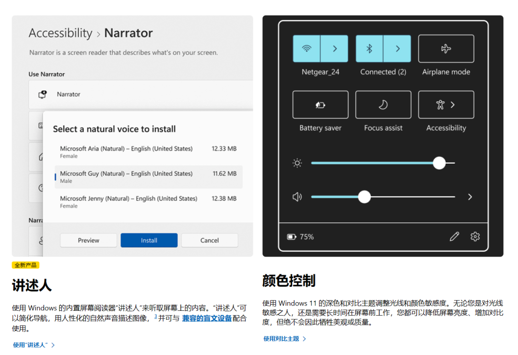Expand Wi-Fi networks chevron next to Wi-Fi

[x=334, y=49]
